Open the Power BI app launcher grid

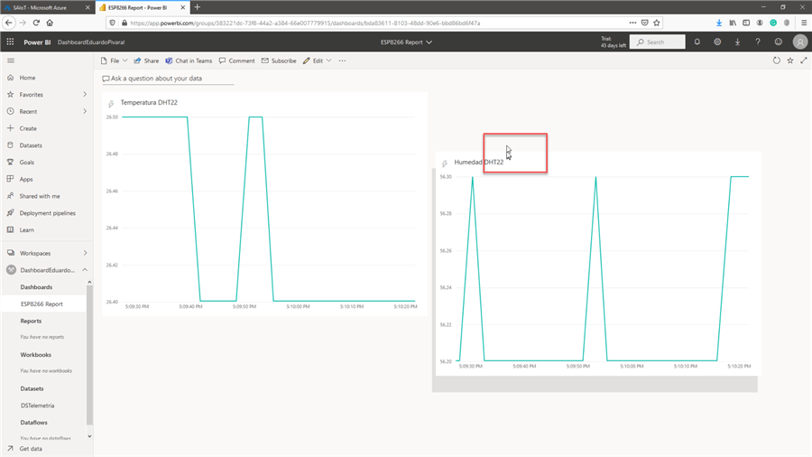click(x=10, y=42)
